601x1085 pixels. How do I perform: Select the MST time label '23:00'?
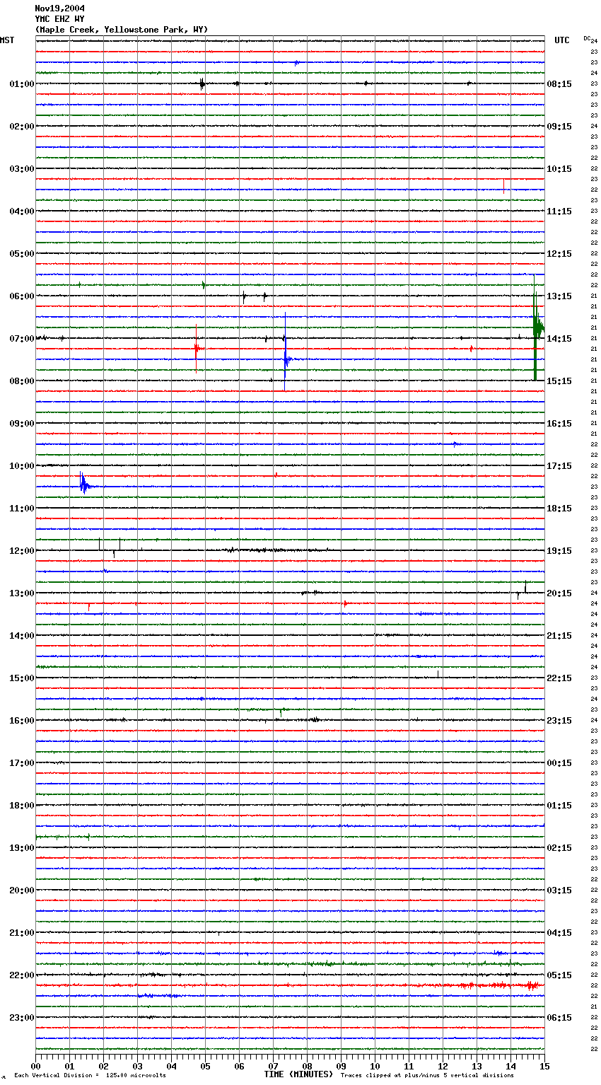22,1018
